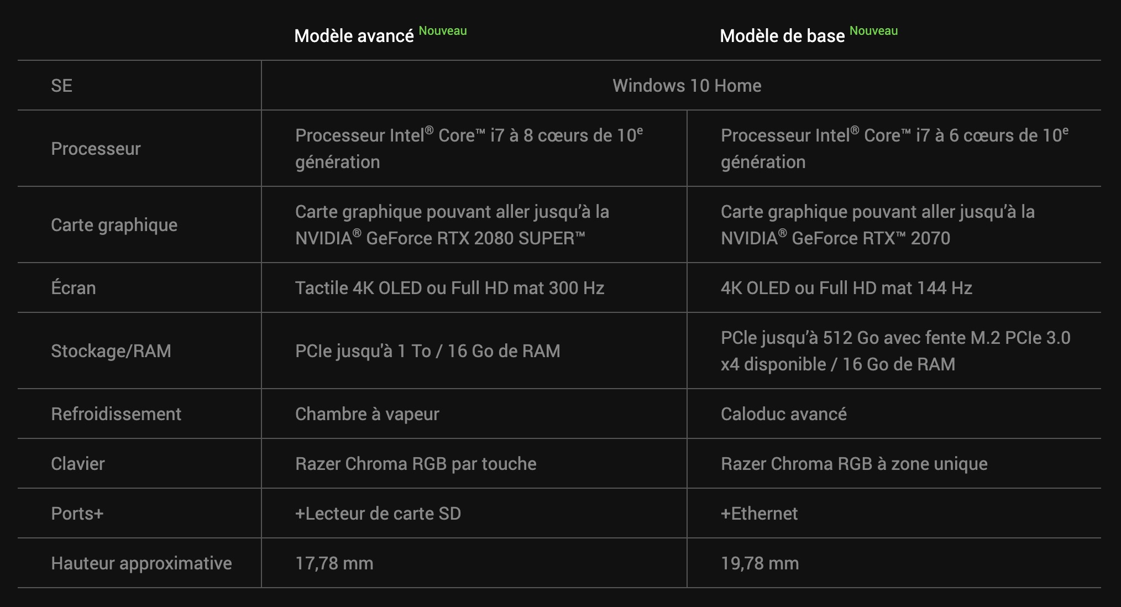Click the "Nouveau" badge next to Modèle de base

click(873, 31)
